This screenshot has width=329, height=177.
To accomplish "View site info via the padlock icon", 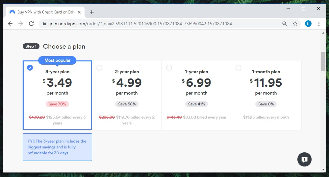I will (44, 24).
